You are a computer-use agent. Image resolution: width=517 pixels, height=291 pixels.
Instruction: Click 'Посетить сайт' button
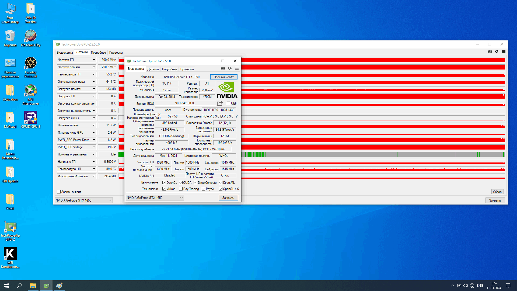click(x=223, y=77)
